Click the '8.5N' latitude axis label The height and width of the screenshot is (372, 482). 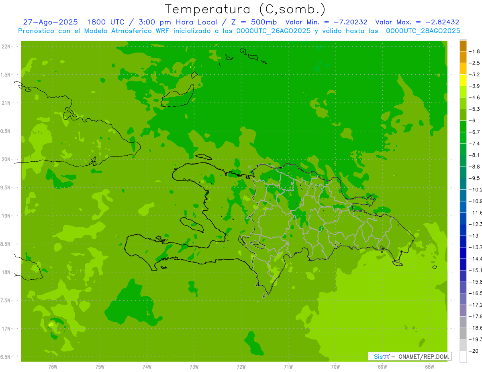pos(6,244)
